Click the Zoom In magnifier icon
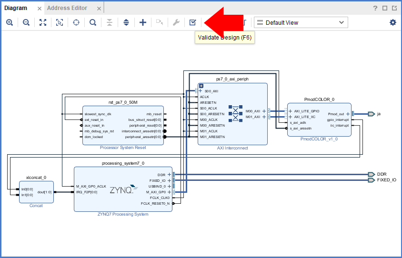 (x=10, y=22)
